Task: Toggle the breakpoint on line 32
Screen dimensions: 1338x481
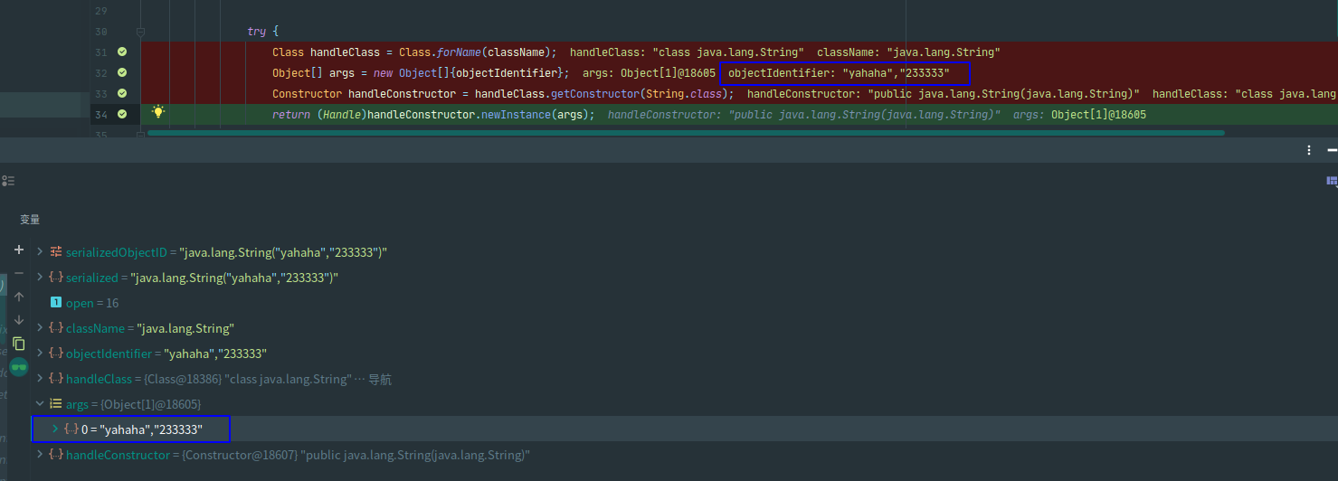Action: pyautogui.click(x=122, y=73)
